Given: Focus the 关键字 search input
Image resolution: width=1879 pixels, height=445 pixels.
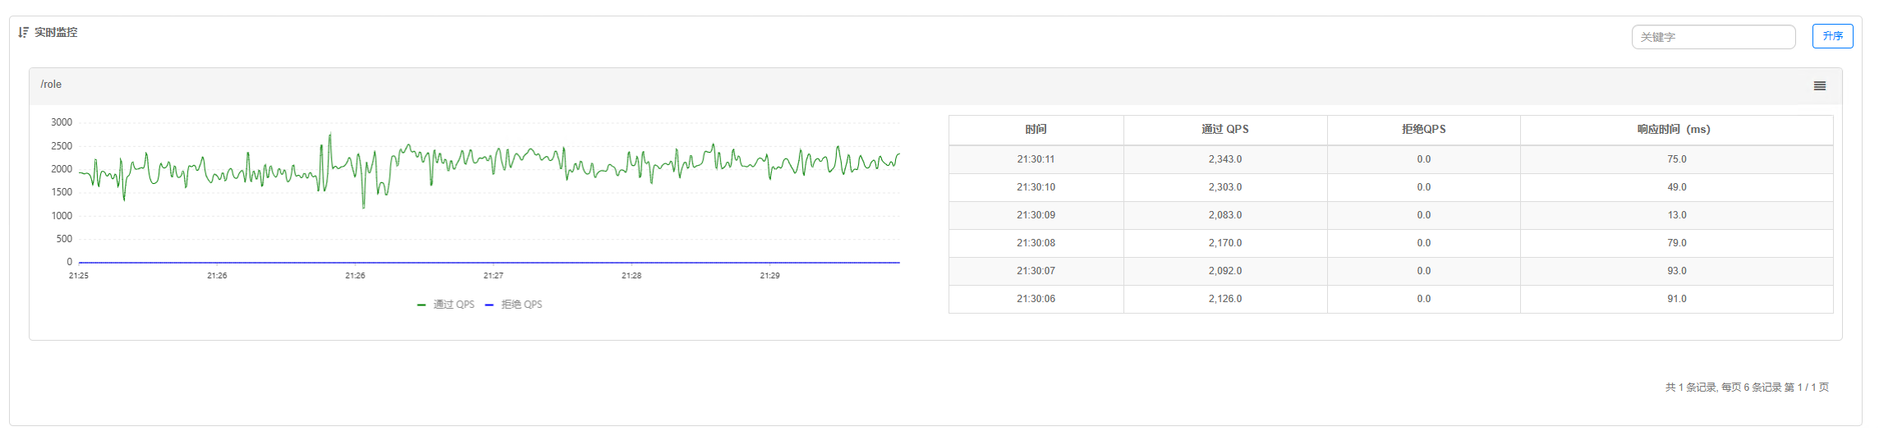Looking at the screenshot, I should [1712, 37].
